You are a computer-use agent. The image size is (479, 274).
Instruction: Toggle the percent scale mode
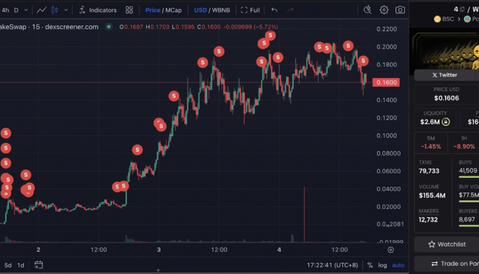click(x=370, y=265)
